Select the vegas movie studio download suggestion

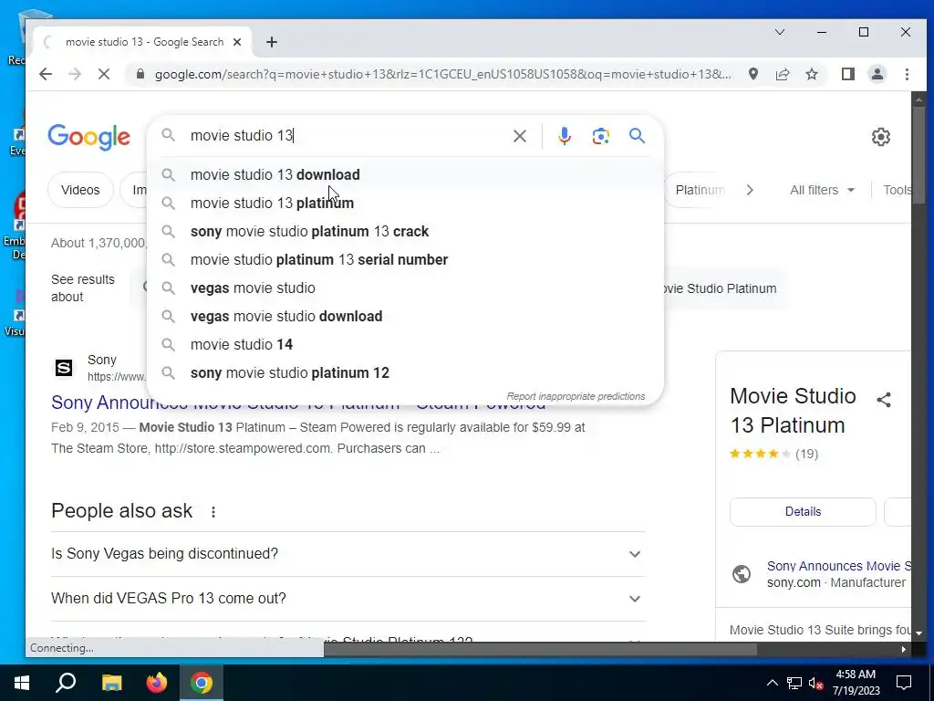coord(405,317)
